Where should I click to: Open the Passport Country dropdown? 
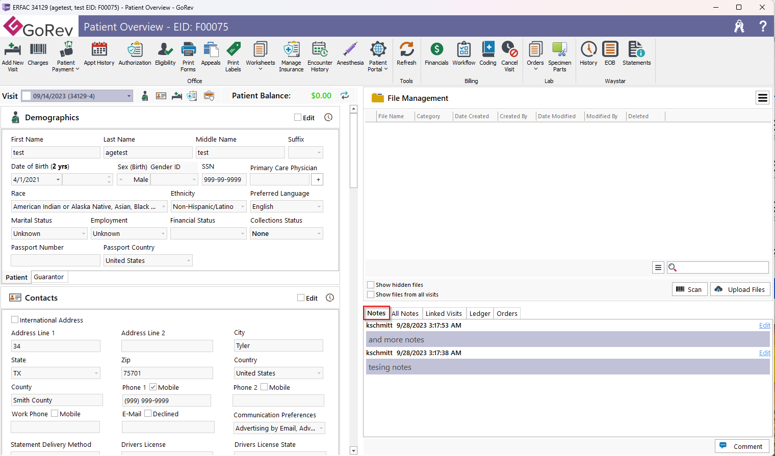[x=189, y=260]
